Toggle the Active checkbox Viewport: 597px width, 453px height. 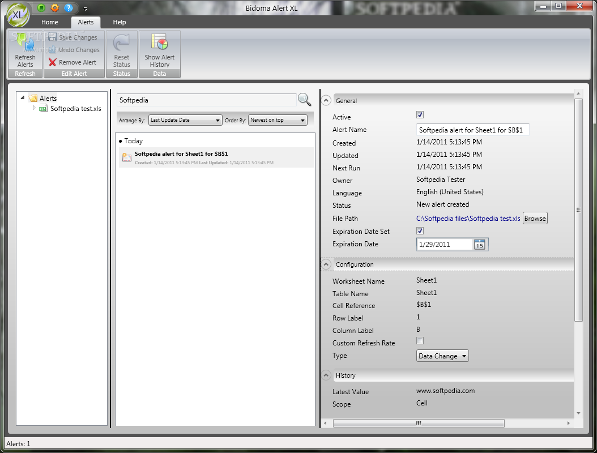click(420, 114)
